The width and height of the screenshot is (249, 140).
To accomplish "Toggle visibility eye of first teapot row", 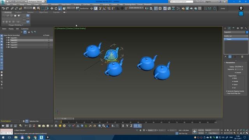I will pyautogui.click(x=7, y=38).
